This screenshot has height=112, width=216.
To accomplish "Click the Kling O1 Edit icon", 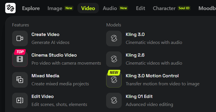I will (114, 101).
